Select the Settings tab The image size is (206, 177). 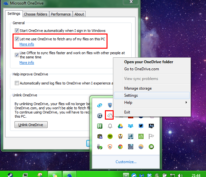coord(14,14)
